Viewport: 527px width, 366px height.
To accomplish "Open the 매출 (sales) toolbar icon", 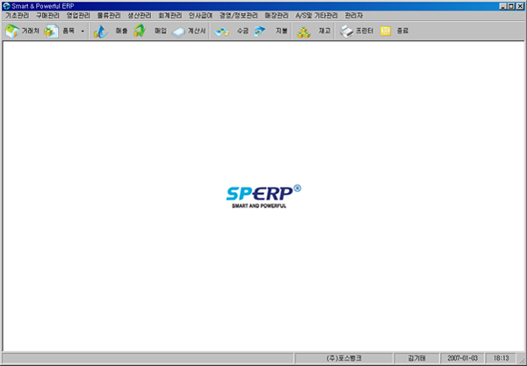I will coord(100,32).
